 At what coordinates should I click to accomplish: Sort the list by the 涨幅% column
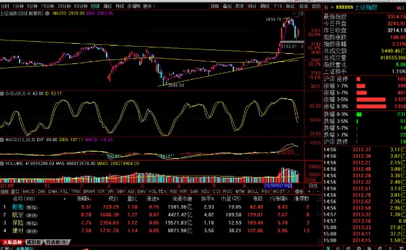point(84,199)
